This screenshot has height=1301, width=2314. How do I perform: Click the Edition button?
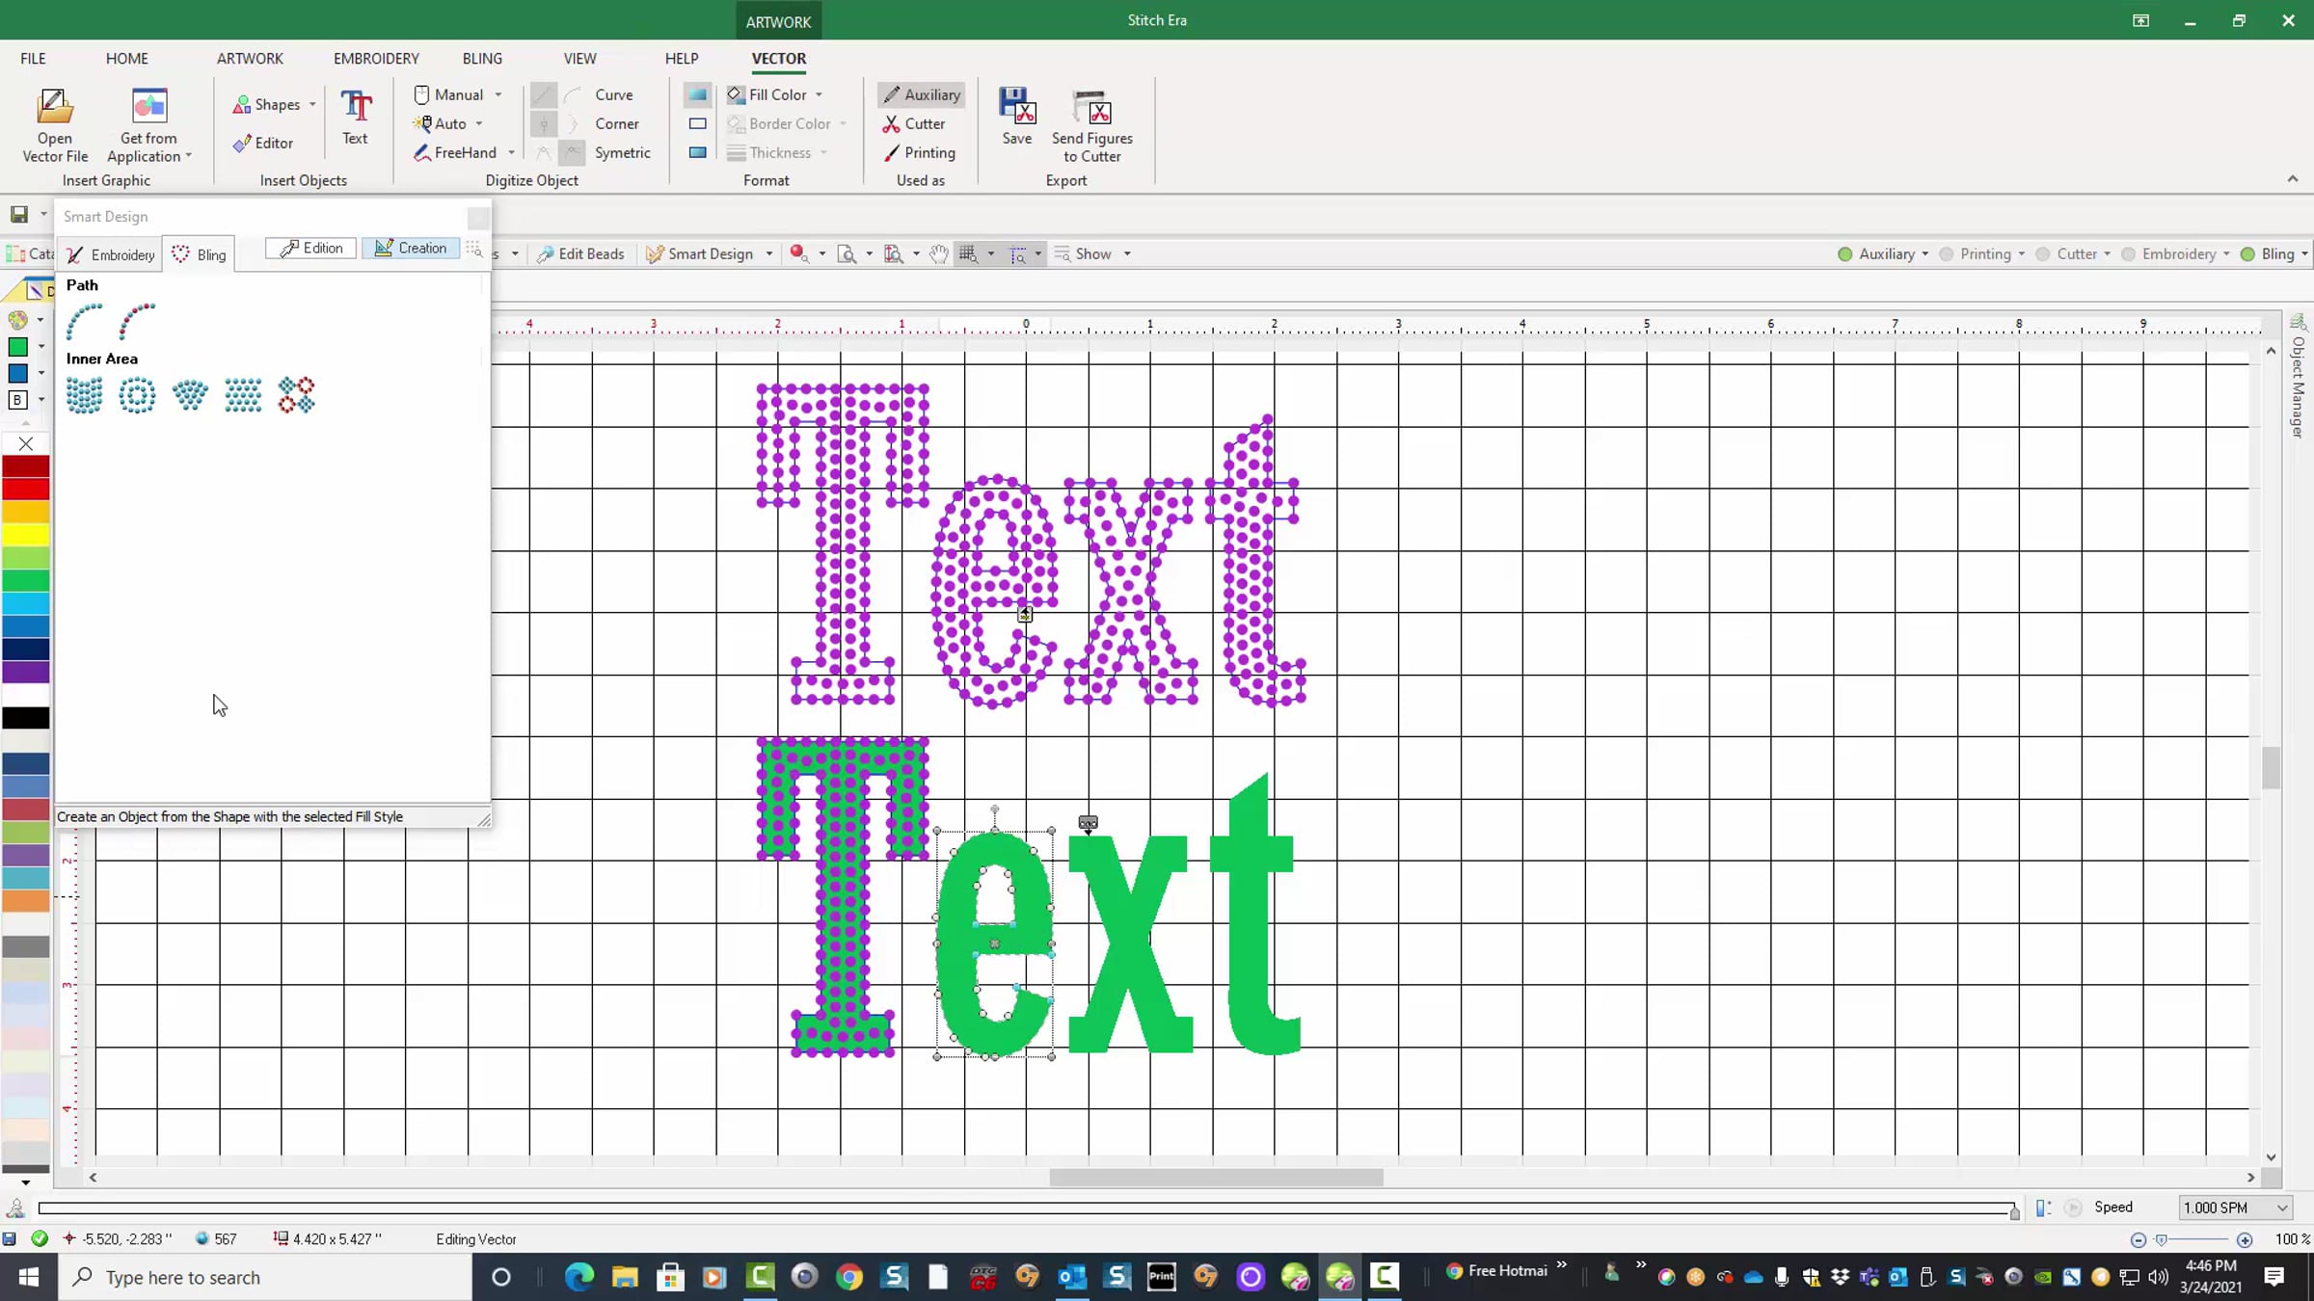[311, 248]
